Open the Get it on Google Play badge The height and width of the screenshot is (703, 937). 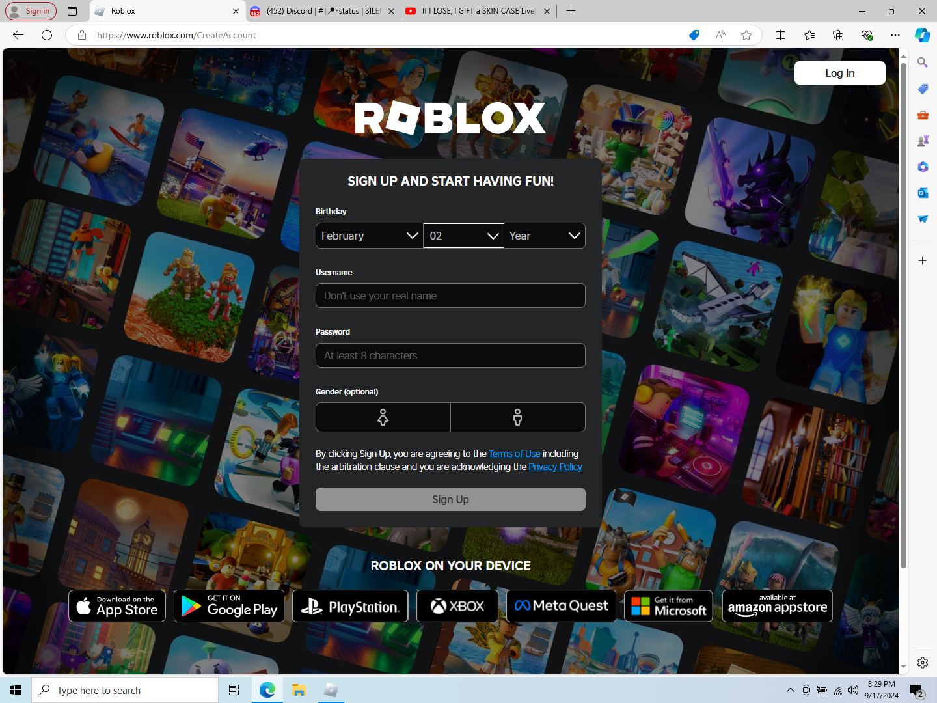229,606
